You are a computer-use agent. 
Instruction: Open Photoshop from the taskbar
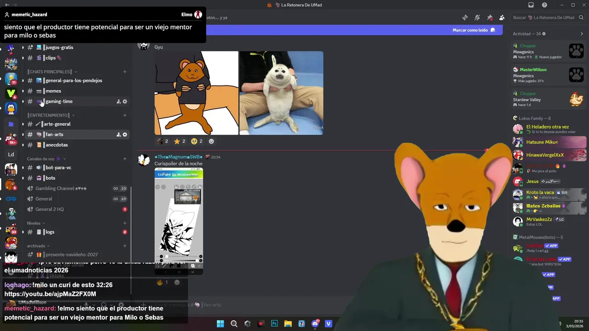point(274,324)
